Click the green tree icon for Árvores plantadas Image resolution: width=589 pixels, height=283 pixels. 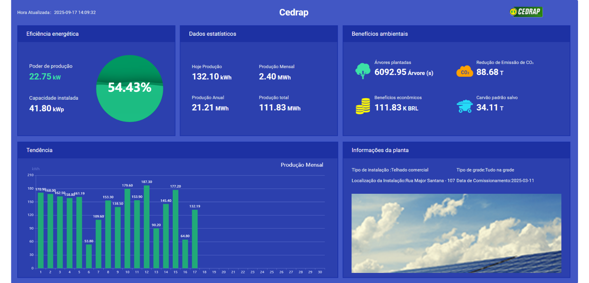363,71
